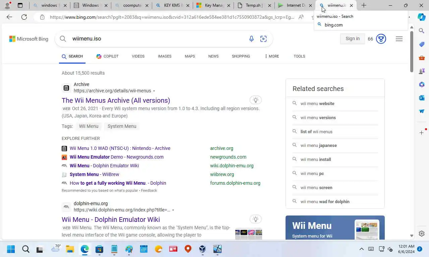
Task: Open a new browser tab
Action: point(364,5)
